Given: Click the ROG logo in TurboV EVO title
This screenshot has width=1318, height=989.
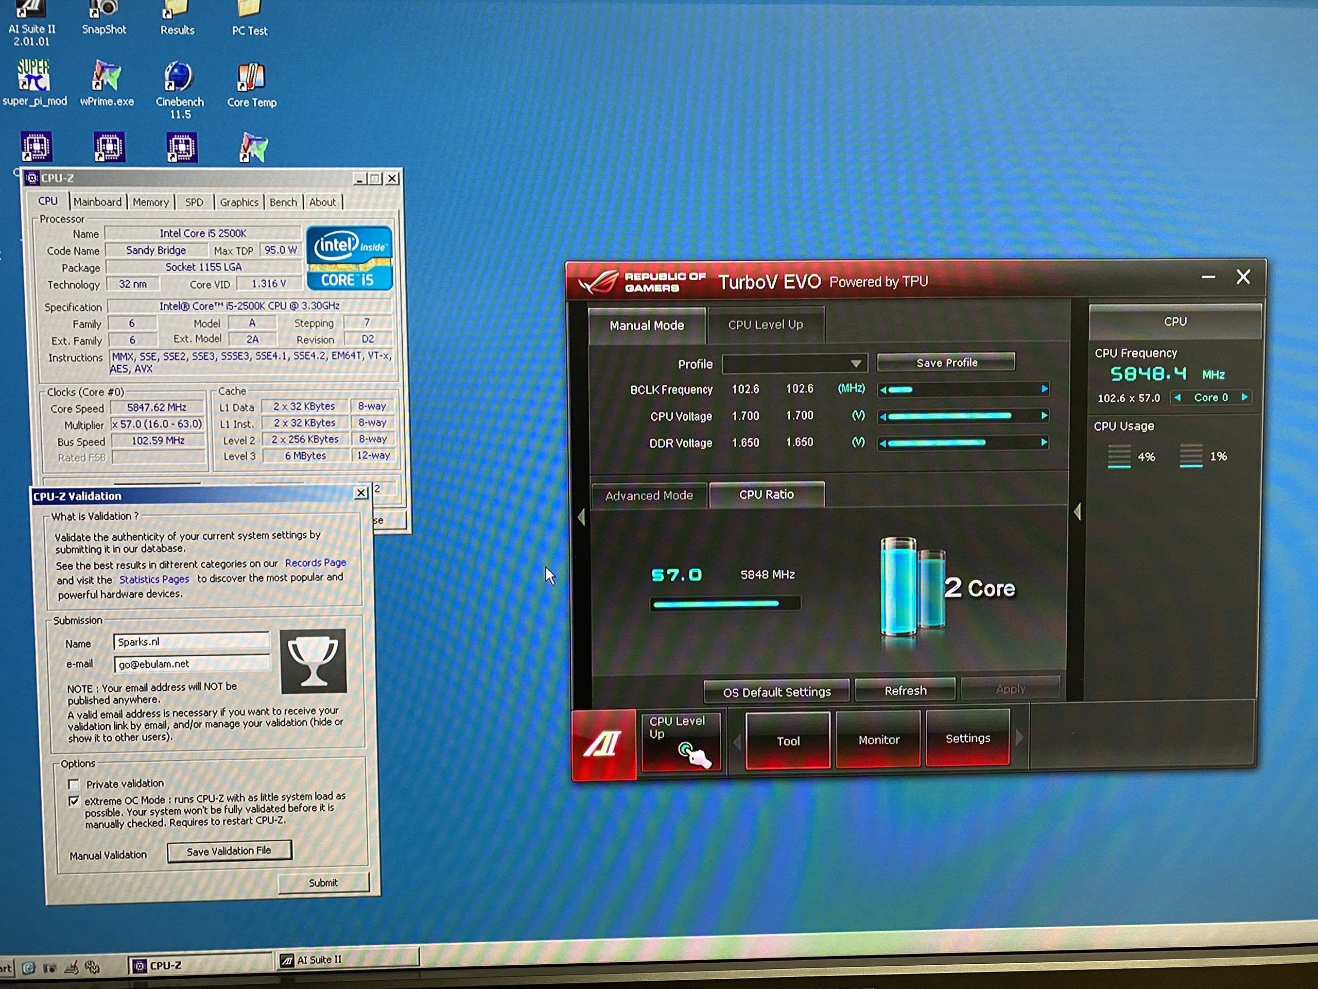Looking at the screenshot, I should coord(599,281).
